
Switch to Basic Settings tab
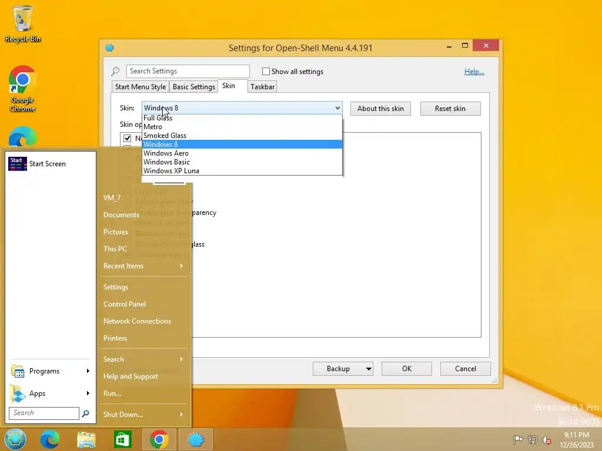pyautogui.click(x=194, y=87)
